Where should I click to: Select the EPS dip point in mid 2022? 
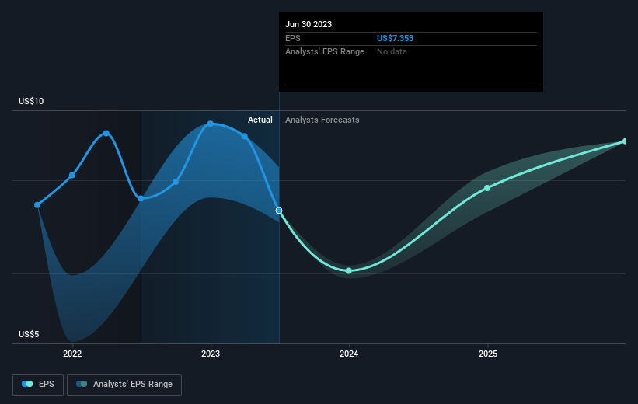click(x=141, y=199)
